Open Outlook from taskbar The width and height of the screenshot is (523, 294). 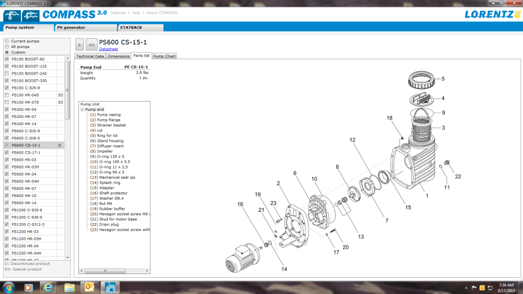point(89,287)
